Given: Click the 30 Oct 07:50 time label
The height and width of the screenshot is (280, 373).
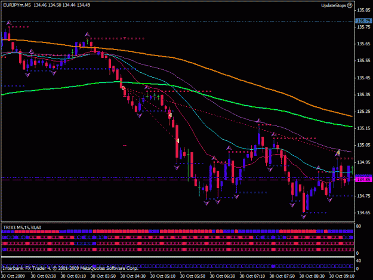Looking at the screenshot, I should [x=282, y=276].
